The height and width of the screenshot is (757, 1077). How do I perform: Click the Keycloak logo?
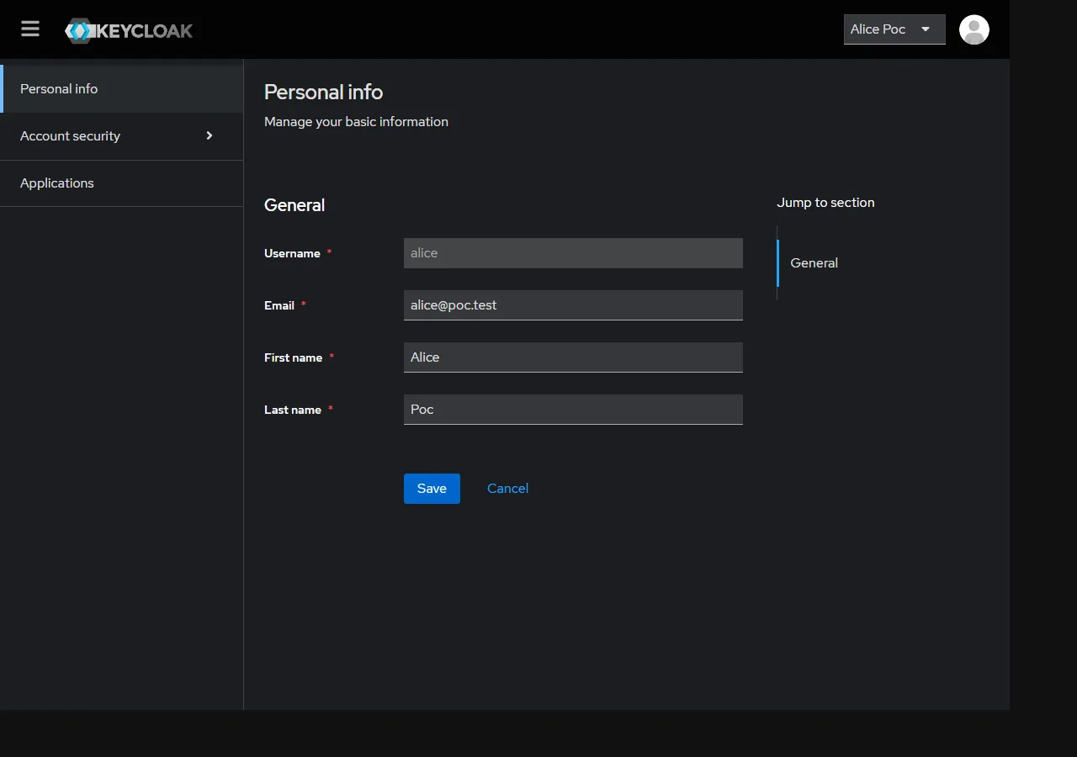[x=129, y=30]
